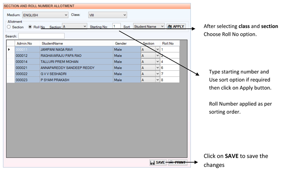Viewport: 281px width, 171px height.
Task: Click roll number cell for JAMPANI NAGA RAVI
Action: click(x=170, y=49)
